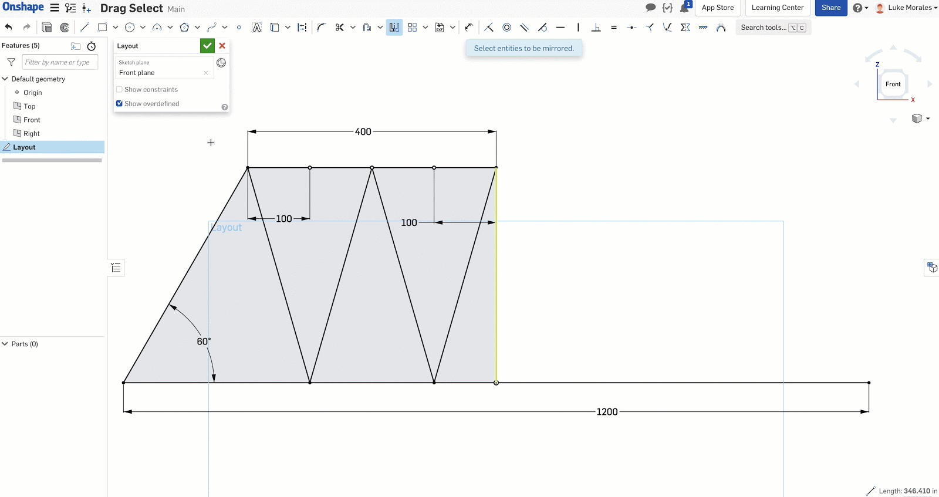Screen dimensions: 939x497
Task: Activate the Trim scissors tool
Action: [x=339, y=27]
